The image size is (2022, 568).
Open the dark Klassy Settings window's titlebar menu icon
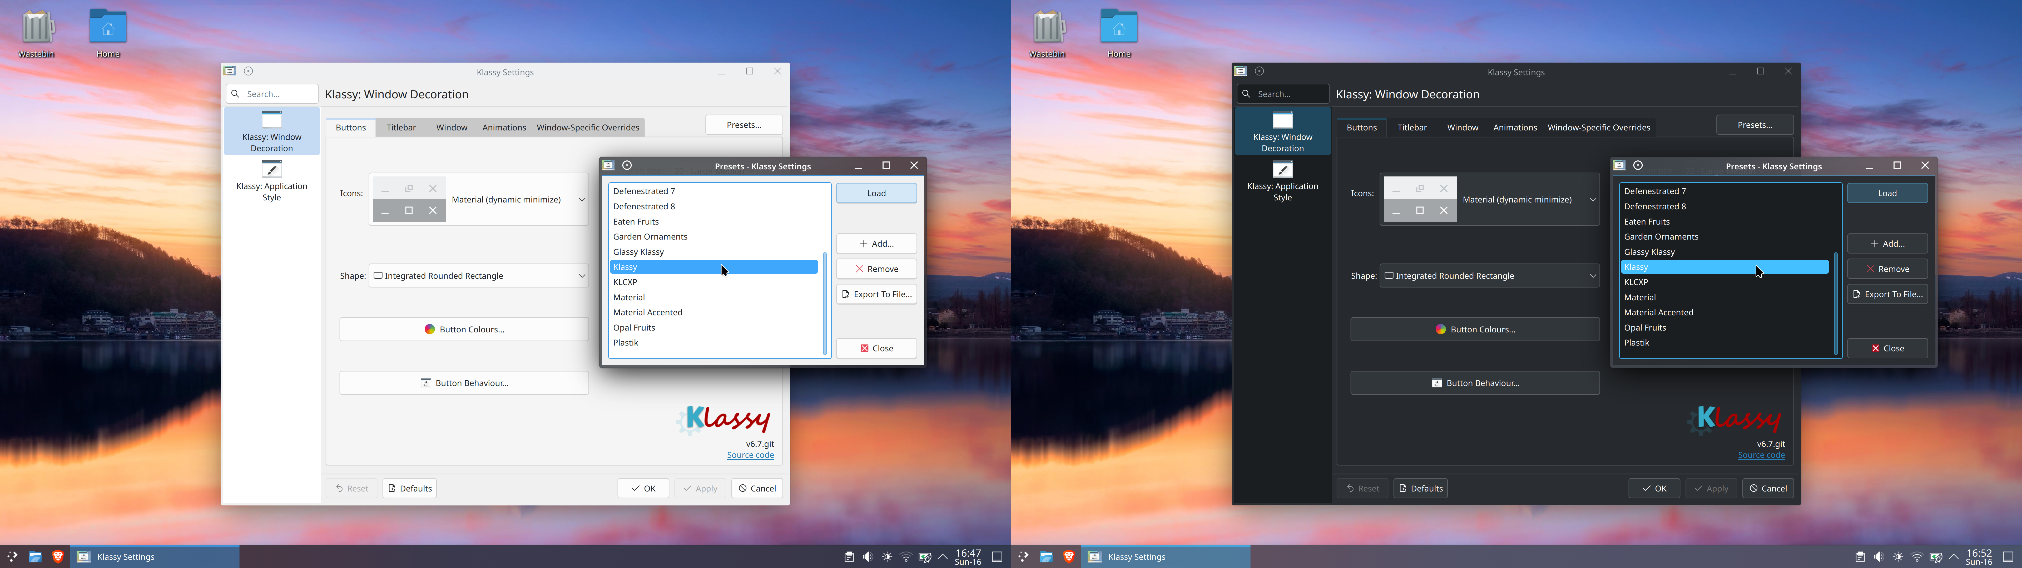pos(1241,71)
